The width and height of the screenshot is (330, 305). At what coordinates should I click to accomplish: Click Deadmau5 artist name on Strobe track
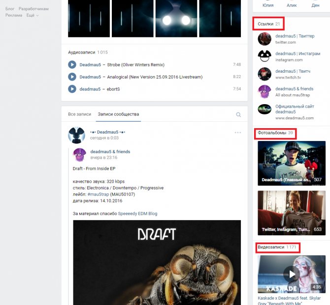pos(90,65)
